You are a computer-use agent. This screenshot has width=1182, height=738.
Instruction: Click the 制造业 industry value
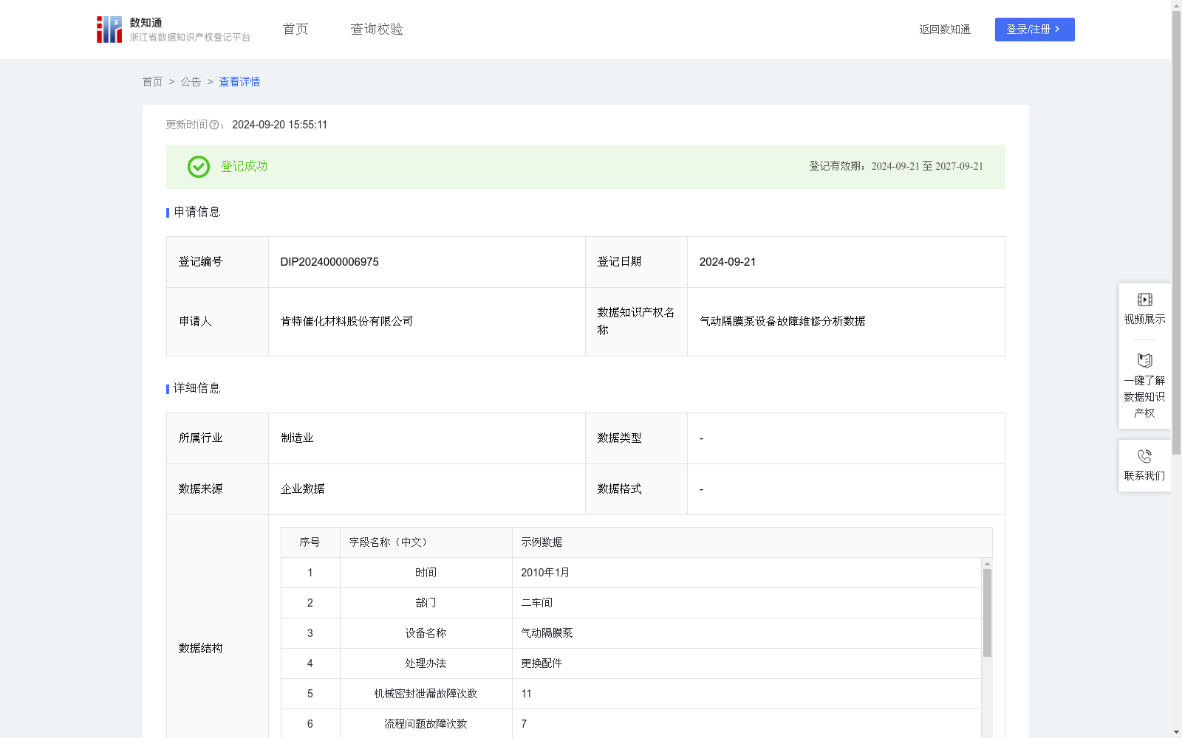pyautogui.click(x=297, y=438)
